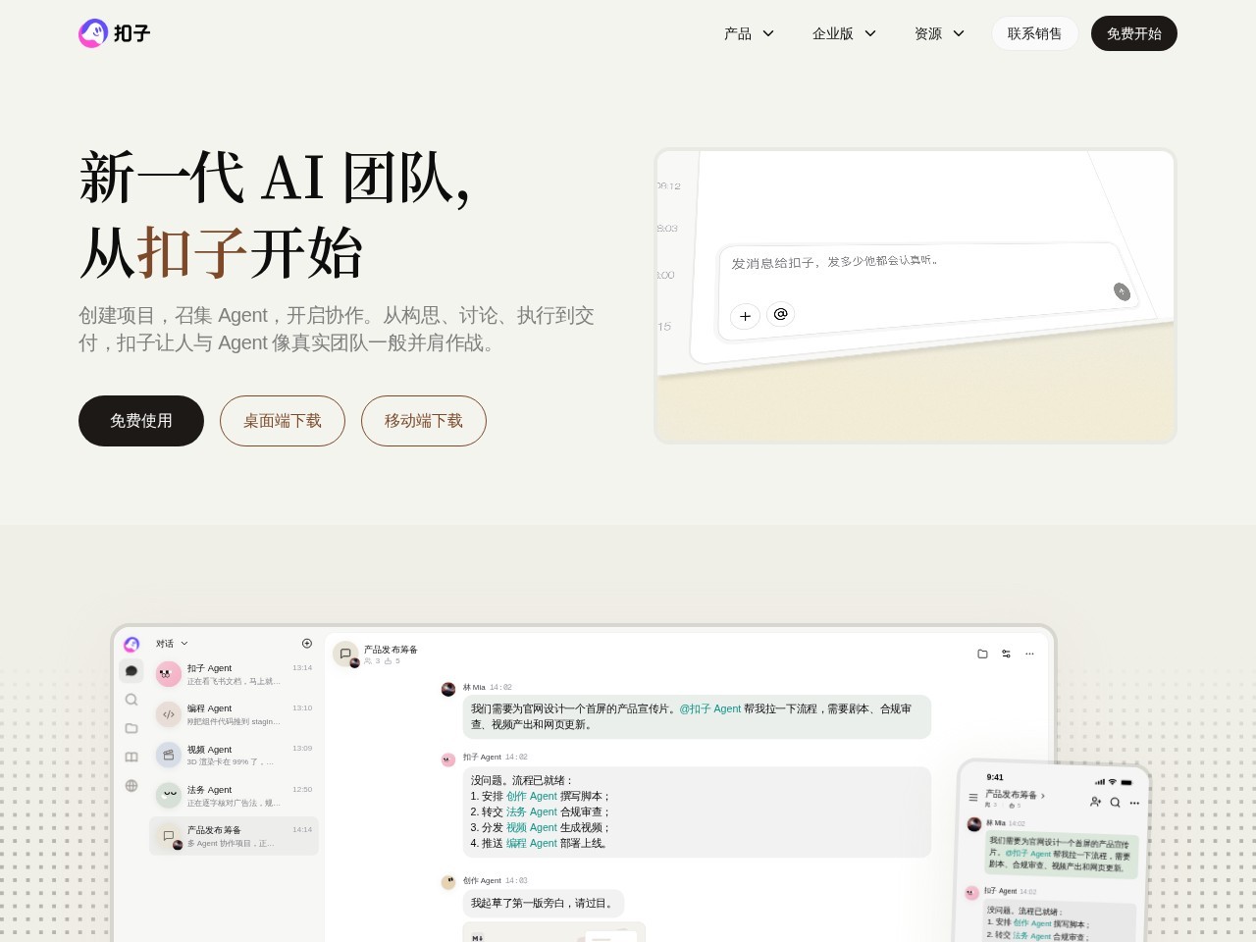Click the hamburger menu icon in phone mockup
This screenshot has height=942, width=1256.
pos(972,798)
